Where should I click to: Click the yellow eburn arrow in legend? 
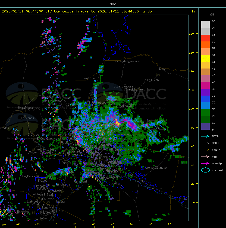coord(205,150)
